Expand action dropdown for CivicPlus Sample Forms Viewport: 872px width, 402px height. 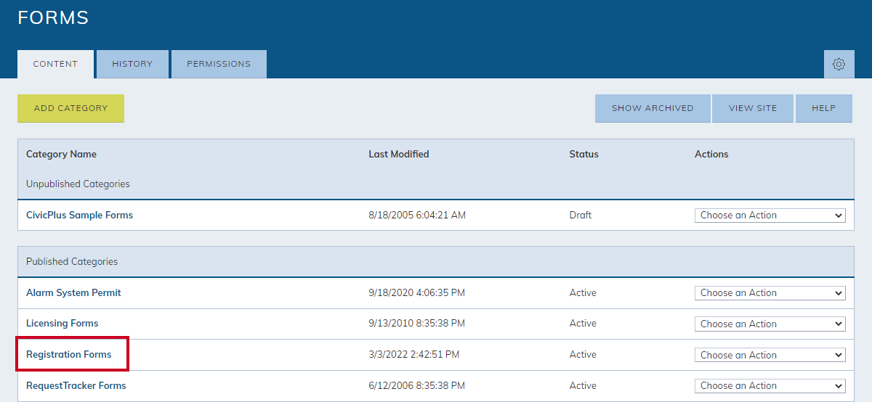(770, 216)
